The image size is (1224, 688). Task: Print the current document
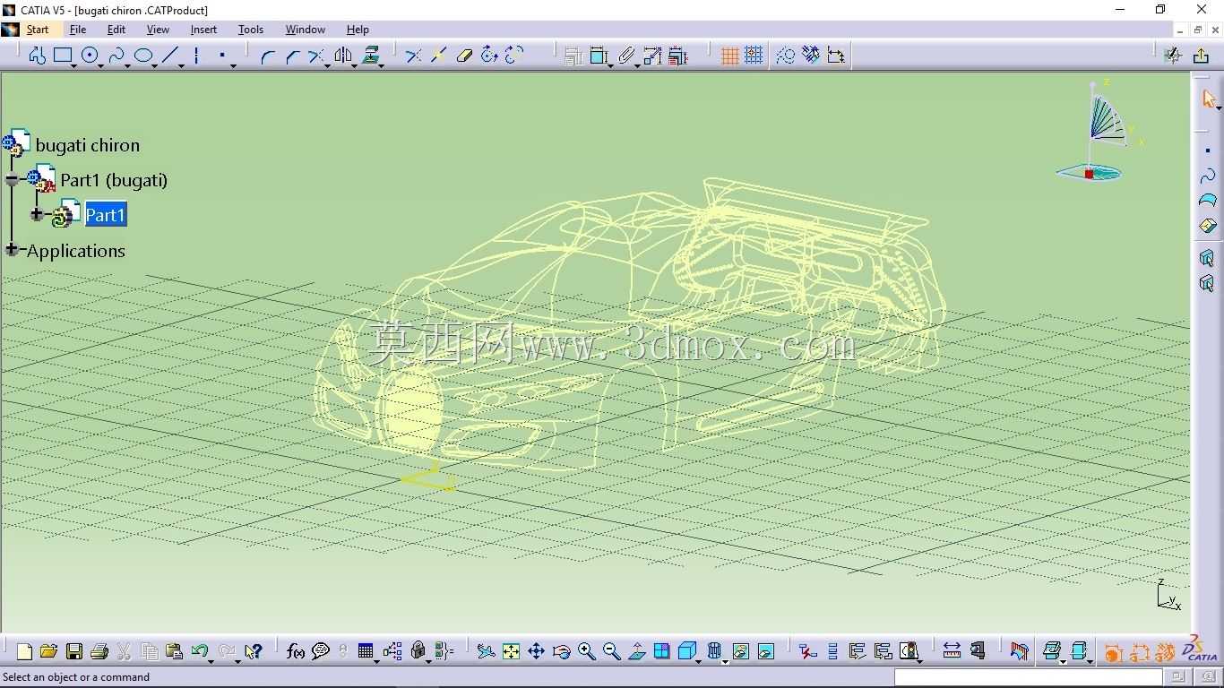coord(99,651)
